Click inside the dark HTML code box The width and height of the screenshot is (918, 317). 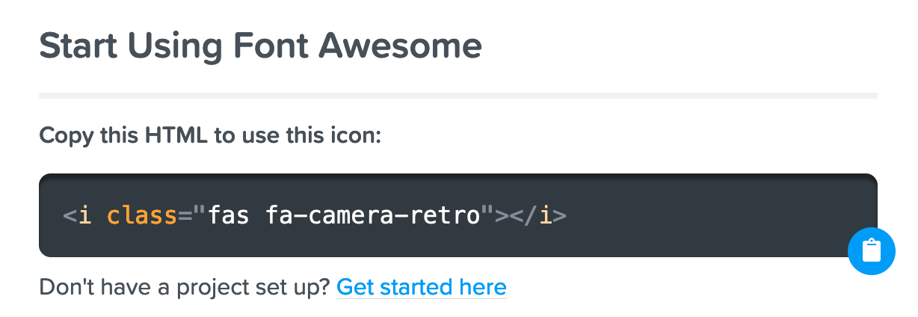tap(458, 215)
